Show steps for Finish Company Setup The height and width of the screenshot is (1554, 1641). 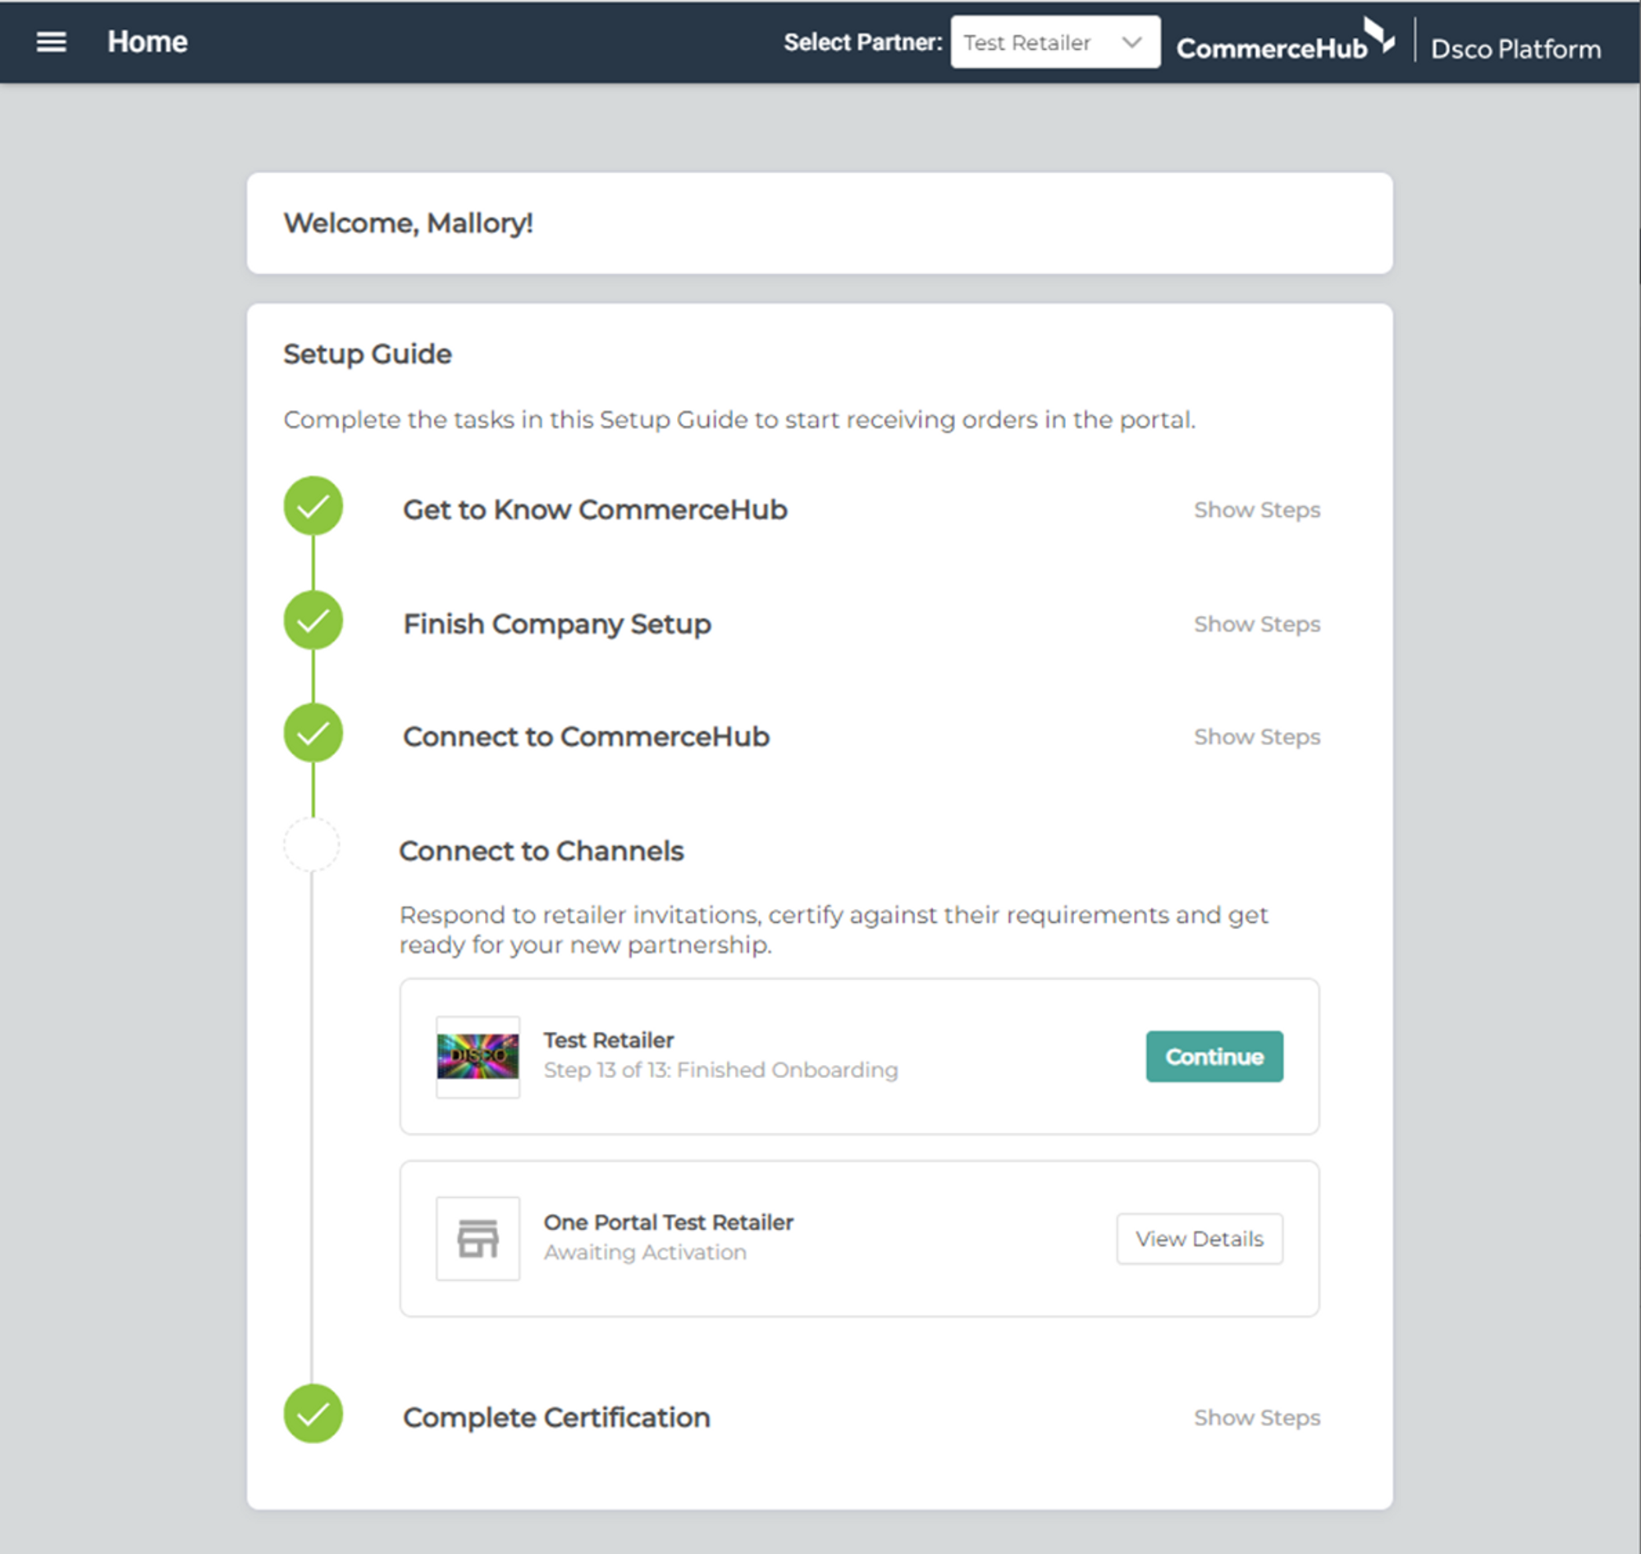tap(1257, 624)
